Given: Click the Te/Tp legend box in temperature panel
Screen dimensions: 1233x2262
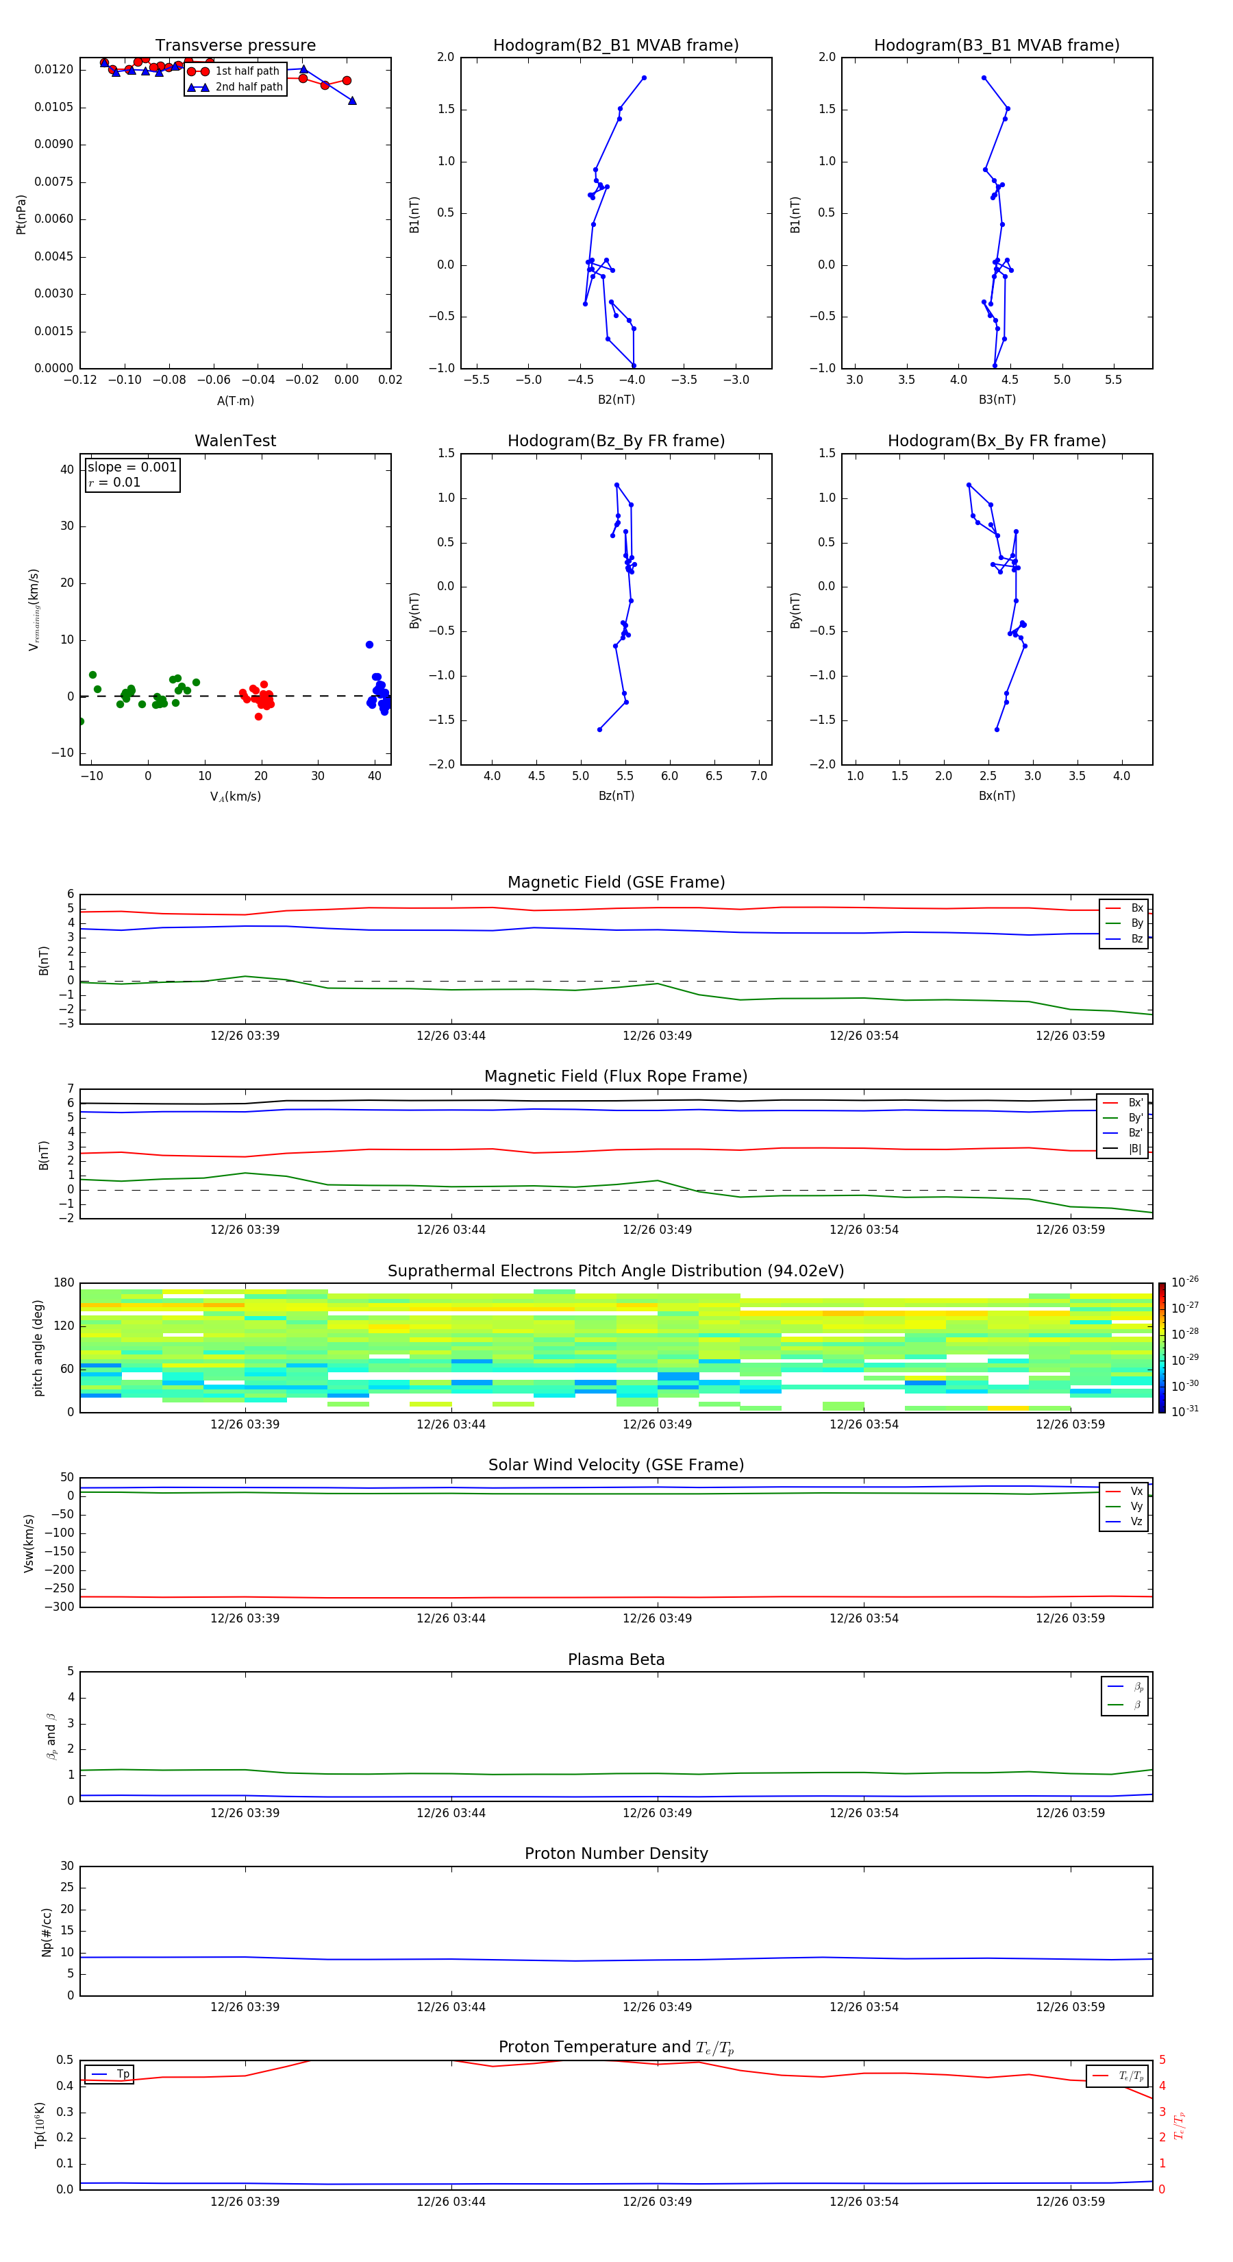Looking at the screenshot, I should pyautogui.click(x=1117, y=2076).
